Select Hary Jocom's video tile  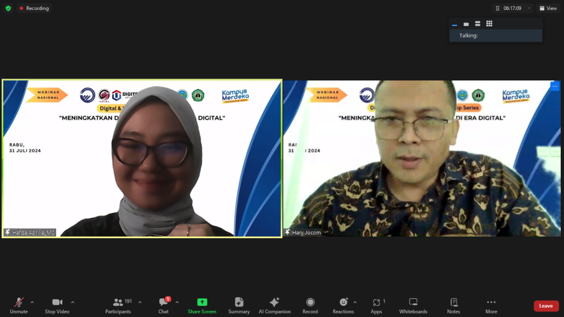coord(422,158)
